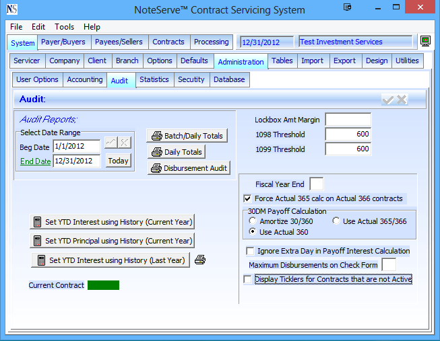
Task: Print the Batch/Daily Totals report
Action: [x=187, y=136]
